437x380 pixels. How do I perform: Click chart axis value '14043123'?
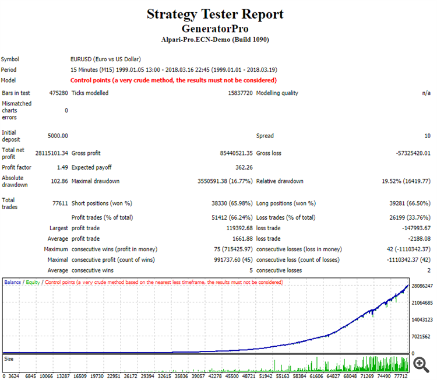pyautogui.click(x=422, y=319)
